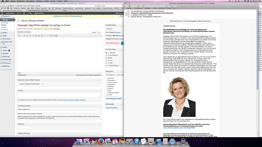Open Firefox from the Dock
The width and height of the screenshot is (262, 147).
point(101,141)
